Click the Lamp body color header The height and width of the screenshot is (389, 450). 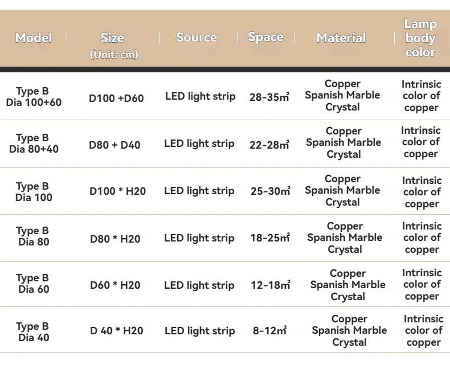[x=421, y=38]
